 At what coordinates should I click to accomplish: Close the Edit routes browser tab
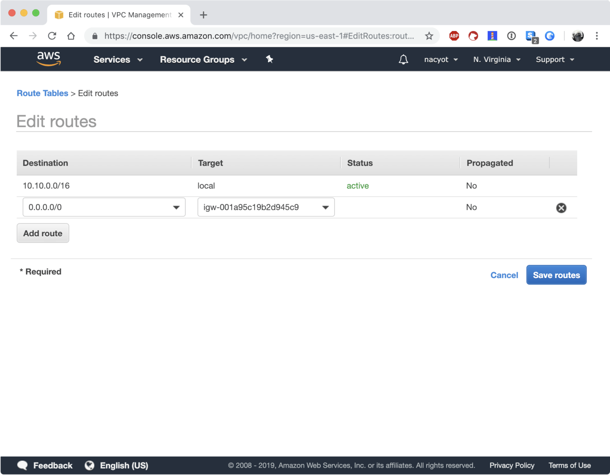pyautogui.click(x=181, y=15)
